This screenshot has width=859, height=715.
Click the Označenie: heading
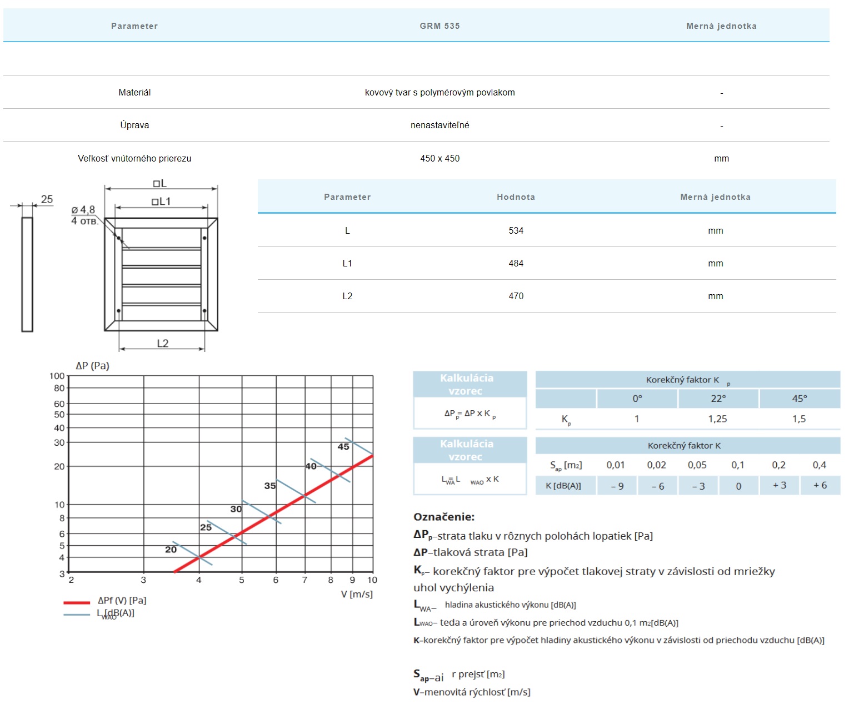444,517
